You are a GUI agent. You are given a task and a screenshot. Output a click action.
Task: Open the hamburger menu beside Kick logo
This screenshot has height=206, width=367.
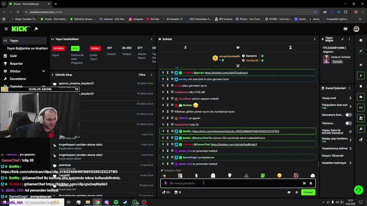6,29
